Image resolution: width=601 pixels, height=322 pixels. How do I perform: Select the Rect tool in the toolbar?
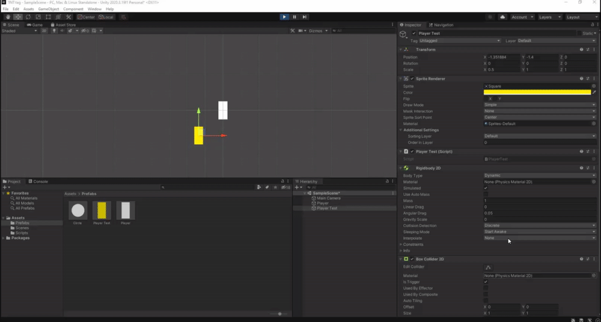click(48, 17)
